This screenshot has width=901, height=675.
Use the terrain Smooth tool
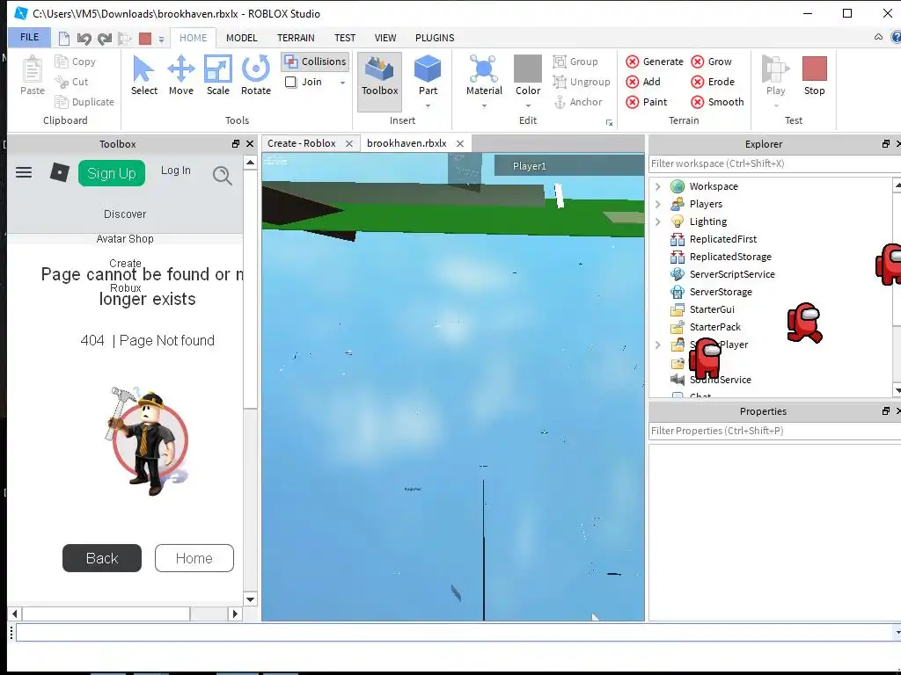[718, 102]
